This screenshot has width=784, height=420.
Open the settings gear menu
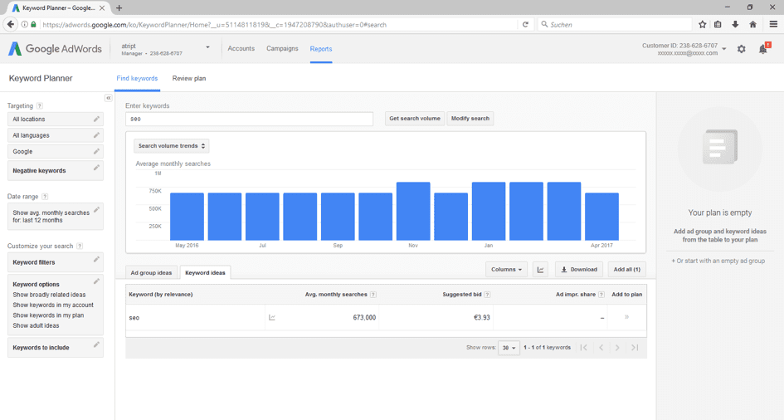742,49
